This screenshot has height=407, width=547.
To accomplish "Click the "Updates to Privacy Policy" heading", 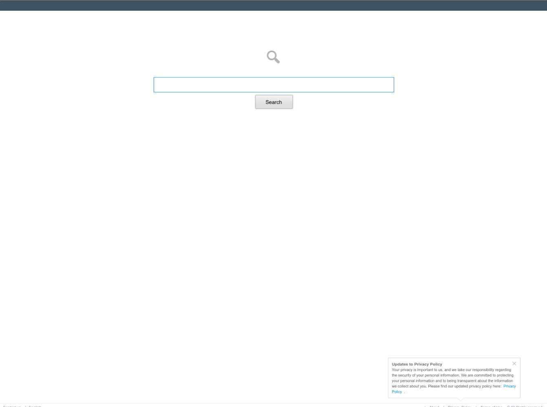I will pos(417,364).
